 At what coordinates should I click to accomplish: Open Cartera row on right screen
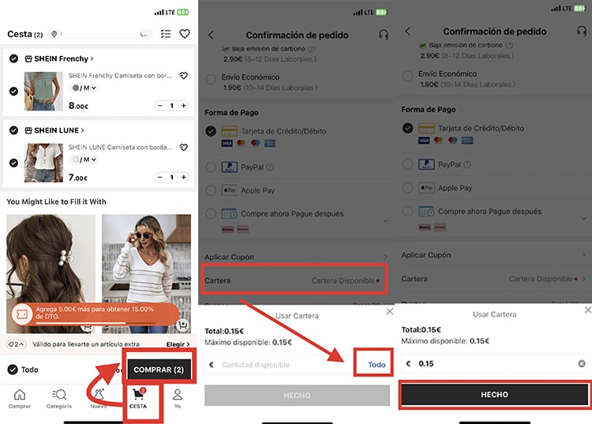pos(493,279)
